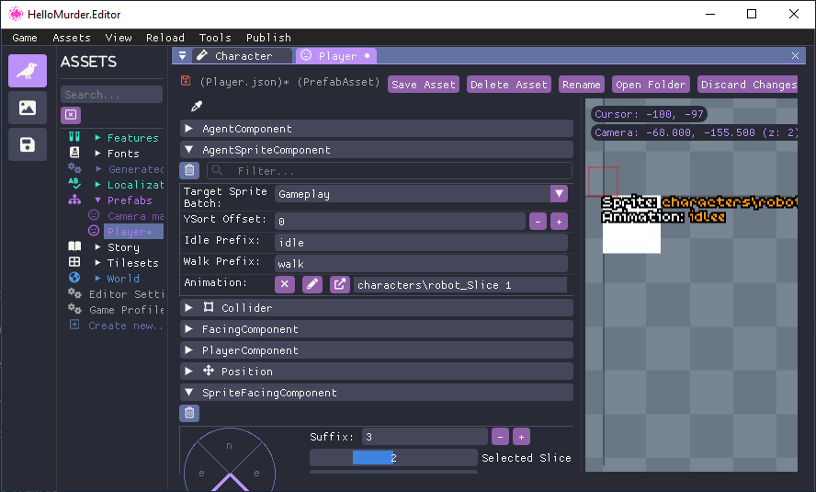
Task: Click the Discard Changes button
Action: click(x=748, y=85)
